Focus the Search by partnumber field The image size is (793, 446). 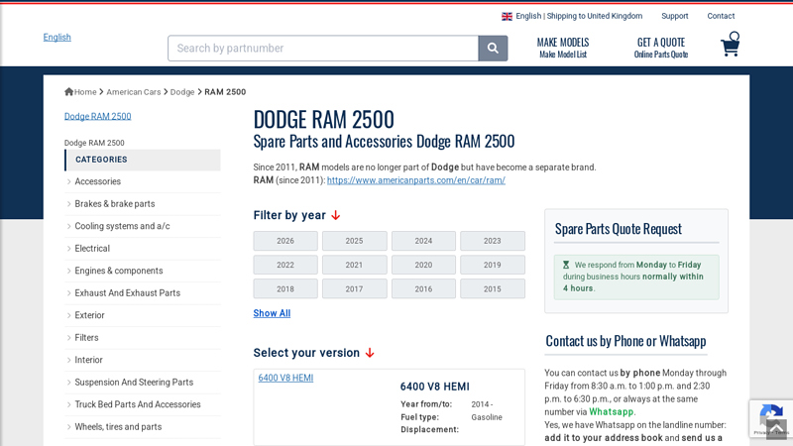point(323,48)
